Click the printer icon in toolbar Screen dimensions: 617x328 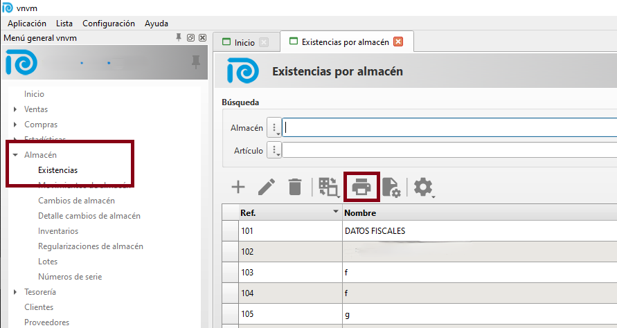pos(363,187)
